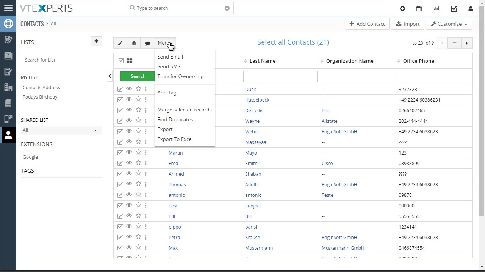The height and width of the screenshot is (272, 485).
Task: Open the reports chart icon
Action: [x=436, y=8]
